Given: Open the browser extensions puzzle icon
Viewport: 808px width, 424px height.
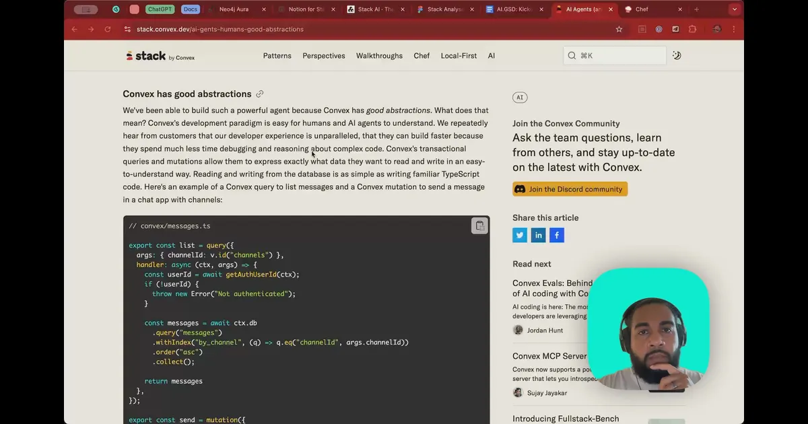Looking at the screenshot, I should pyautogui.click(x=692, y=29).
